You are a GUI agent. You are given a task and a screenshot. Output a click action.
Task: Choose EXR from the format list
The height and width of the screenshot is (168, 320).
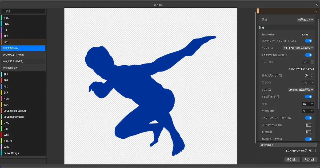(23, 93)
